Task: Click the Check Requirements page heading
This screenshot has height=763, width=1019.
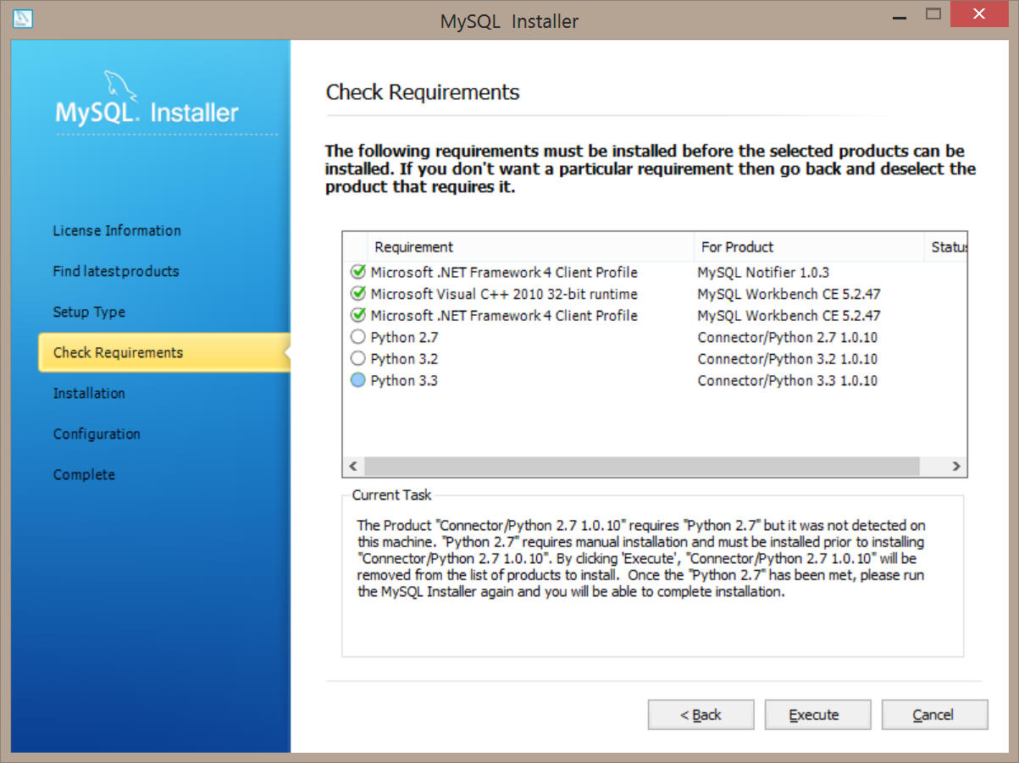Action: (x=423, y=92)
